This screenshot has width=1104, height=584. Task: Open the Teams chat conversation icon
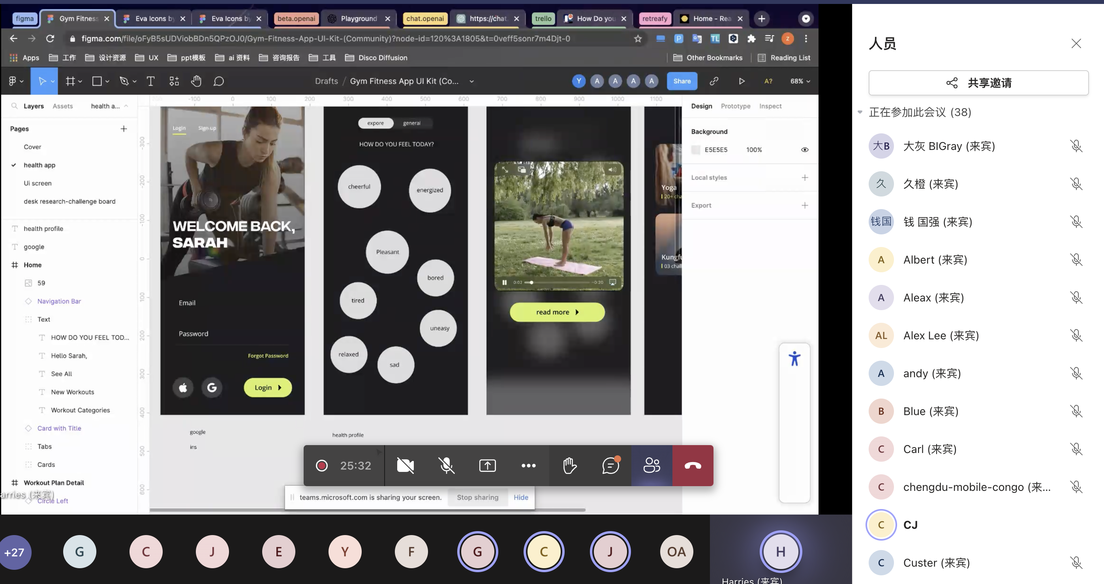[611, 465]
